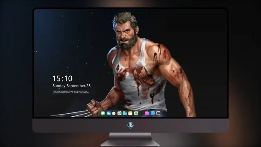Click the 15:10 clock widget

pos(62,78)
